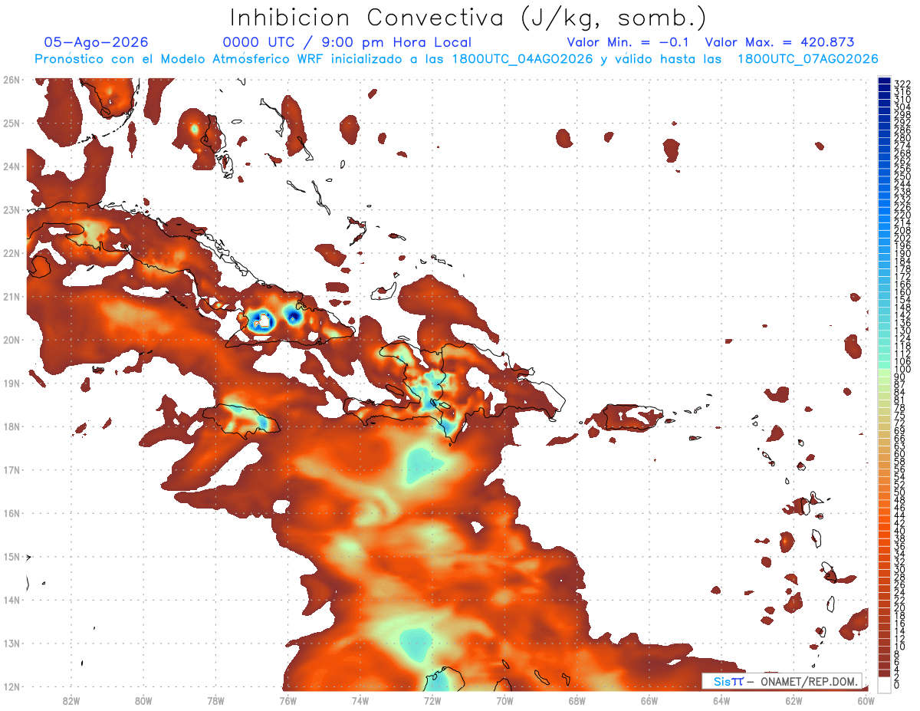
Task: Click the date '05-Ago-2026'
Action: [97, 42]
